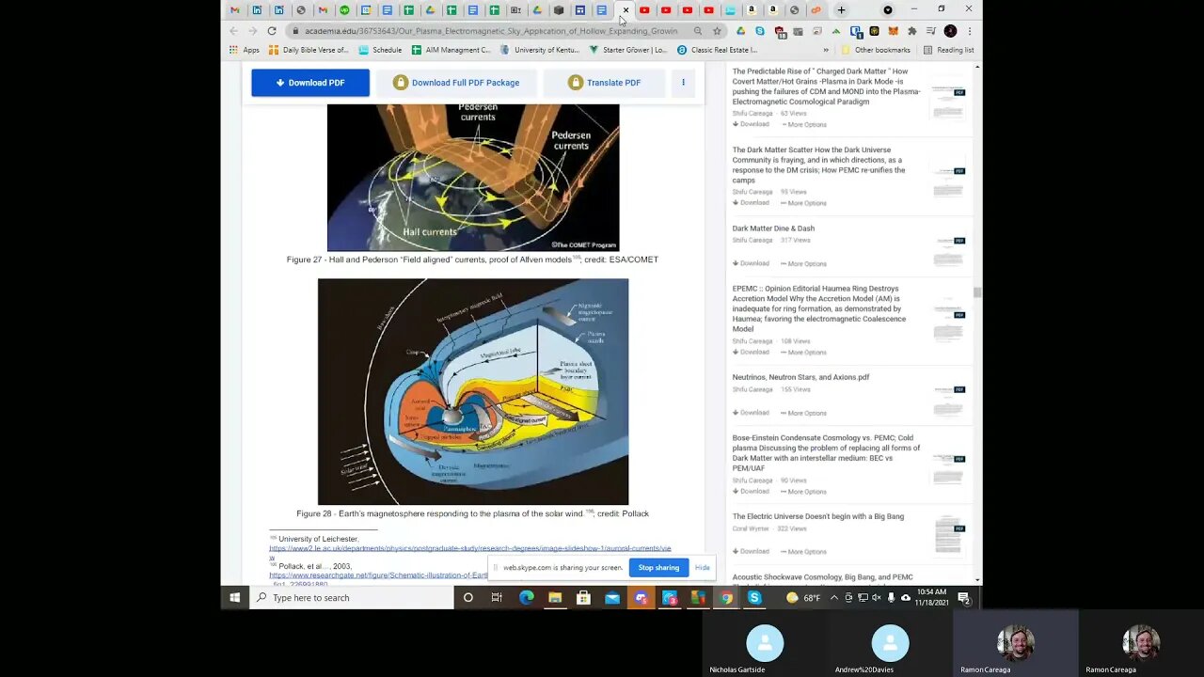The image size is (1204, 677).
Task: Hide the screen sharing notification
Action: [x=703, y=568]
